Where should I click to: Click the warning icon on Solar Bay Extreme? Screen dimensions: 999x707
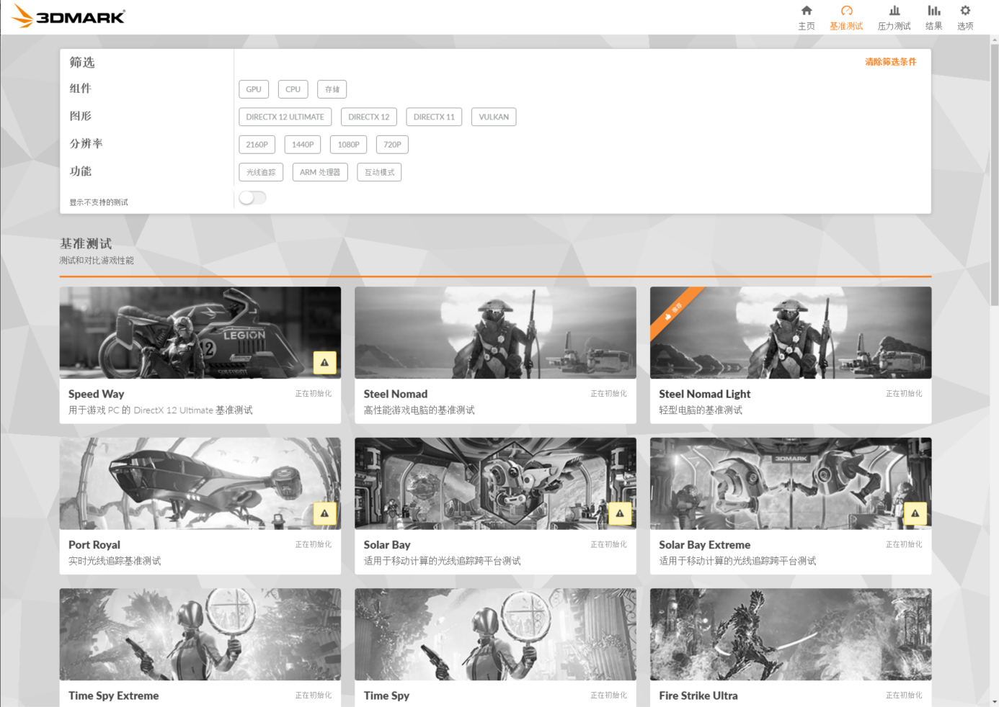pyautogui.click(x=915, y=513)
